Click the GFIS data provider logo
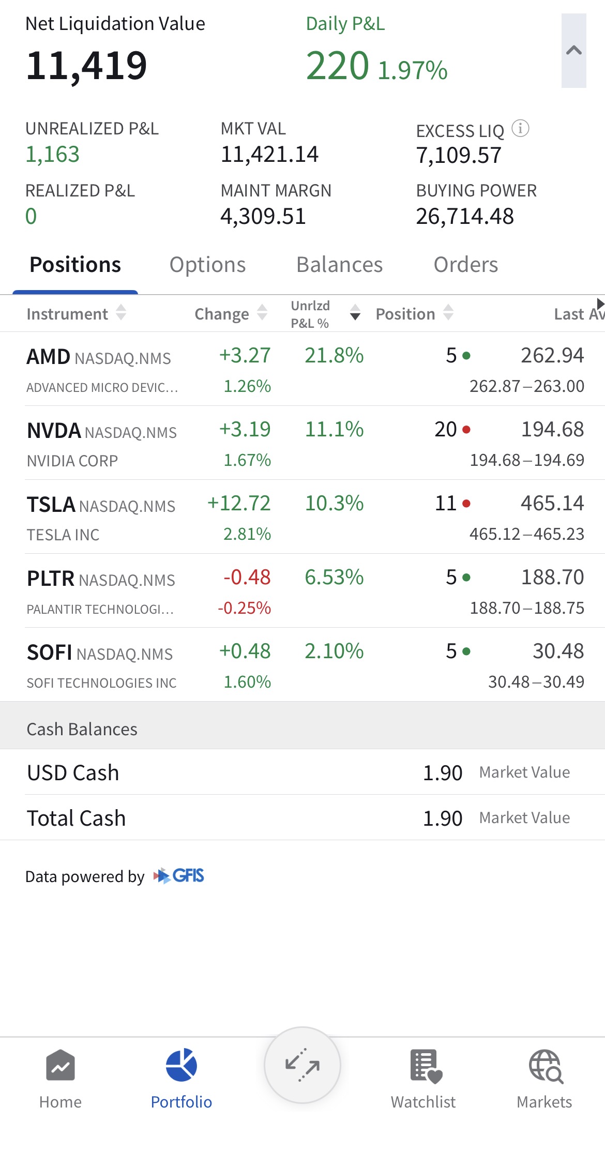The image size is (605, 1168). [179, 876]
